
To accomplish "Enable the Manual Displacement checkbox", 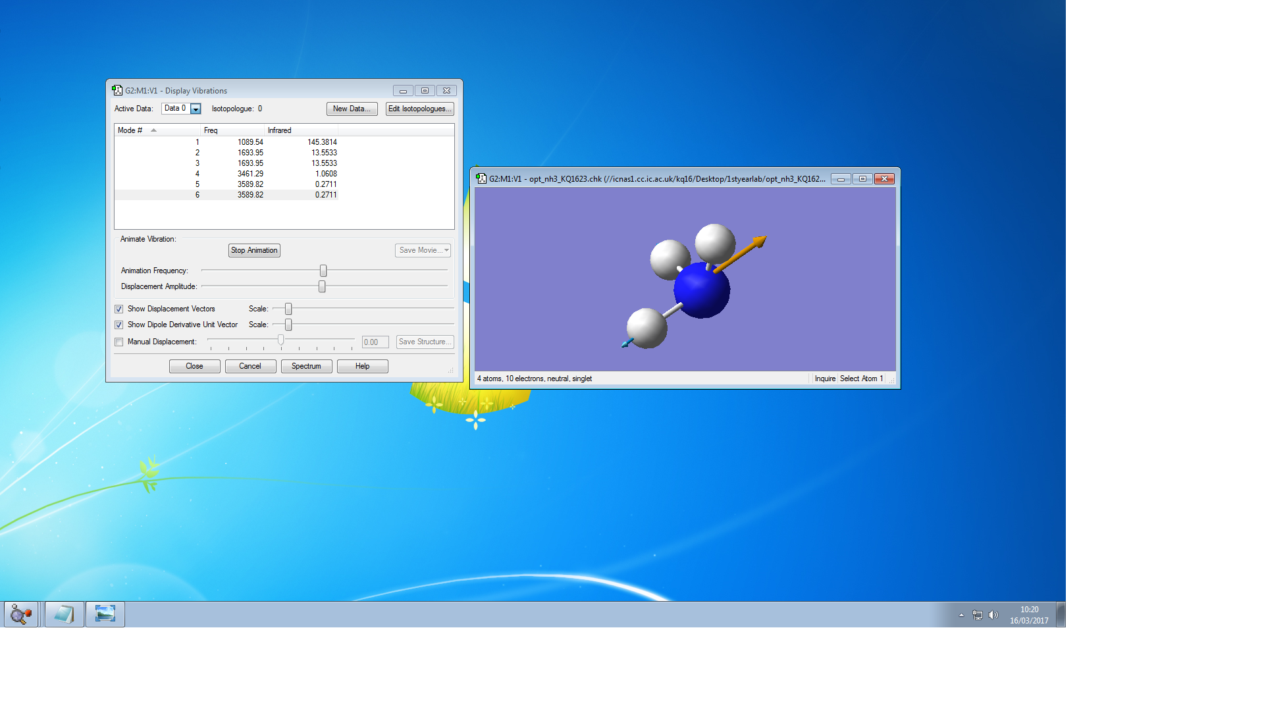I will click(x=119, y=342).
